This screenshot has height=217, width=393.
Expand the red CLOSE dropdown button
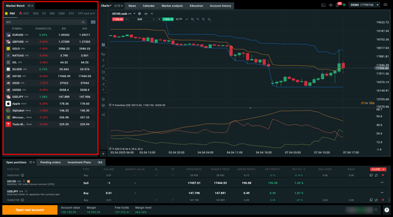point(378,169)
